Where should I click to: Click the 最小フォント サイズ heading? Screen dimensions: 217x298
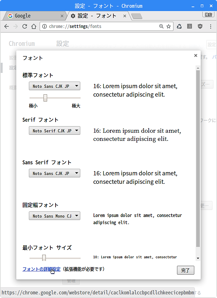[47, 248]
